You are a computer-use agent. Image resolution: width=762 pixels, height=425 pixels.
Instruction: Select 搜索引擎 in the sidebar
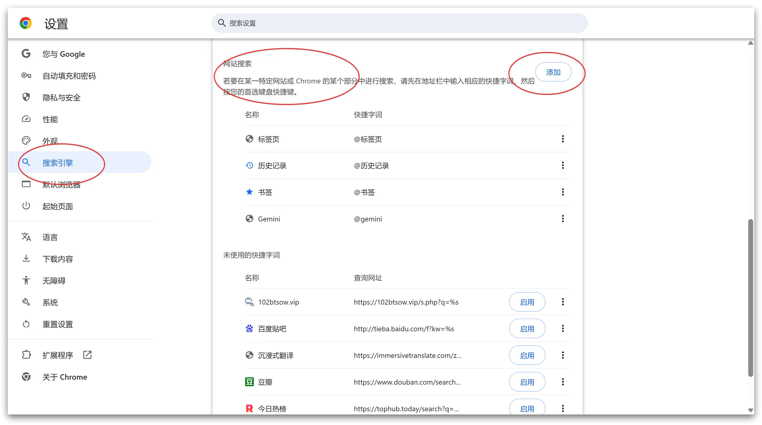click(x=80, y=162)
